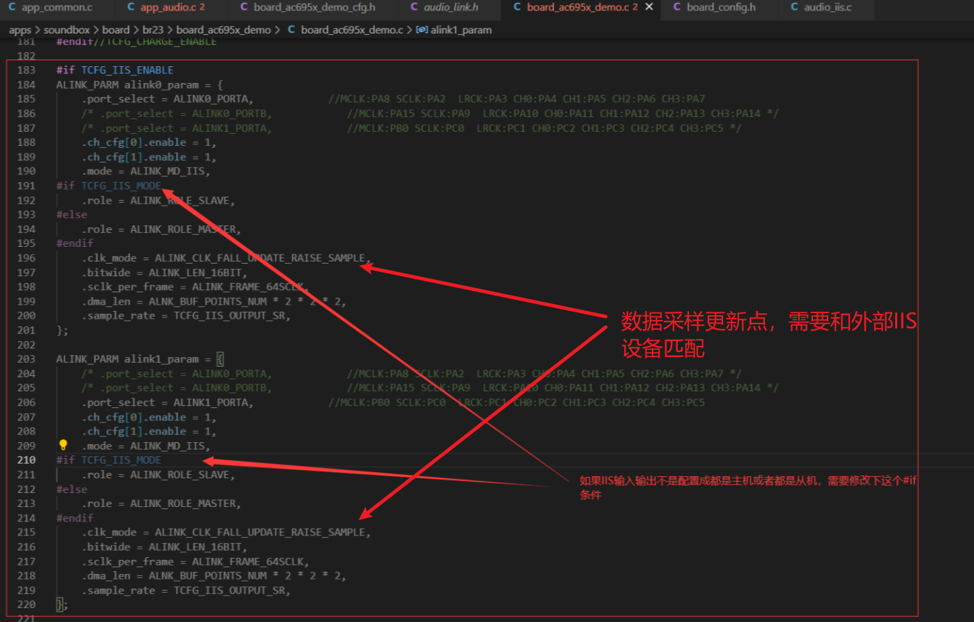Click 'soundbox' breadcrumb segment
The width and height of the screenshot is (974, 622).
(66, 30)
